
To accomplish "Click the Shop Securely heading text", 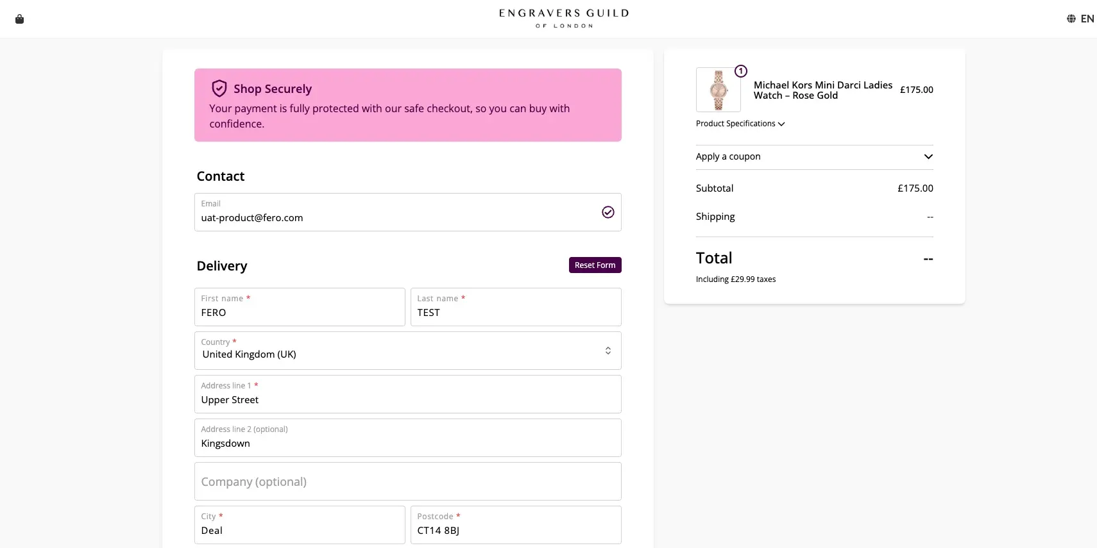I will [x=273, y=89].
